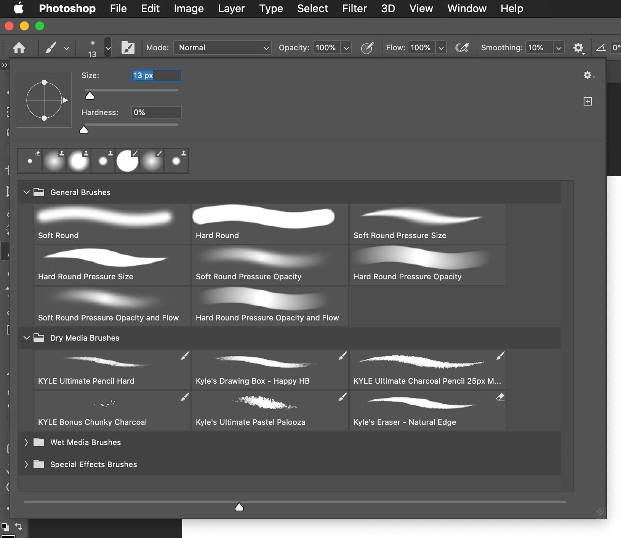The image size is (621, 538).
Task: Select Hard Round Pressure Opacity brush
Action: [427, 265]
